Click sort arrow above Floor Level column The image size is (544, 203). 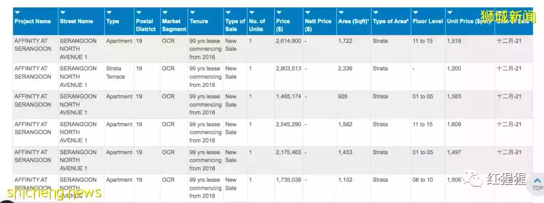coord(415,13)
